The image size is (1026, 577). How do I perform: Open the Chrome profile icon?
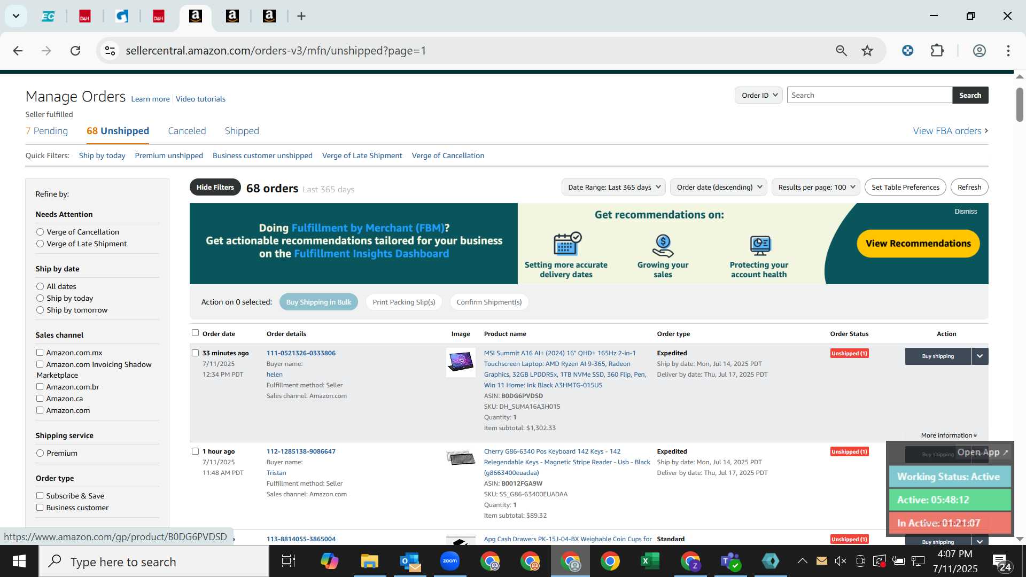coord(979,51)
